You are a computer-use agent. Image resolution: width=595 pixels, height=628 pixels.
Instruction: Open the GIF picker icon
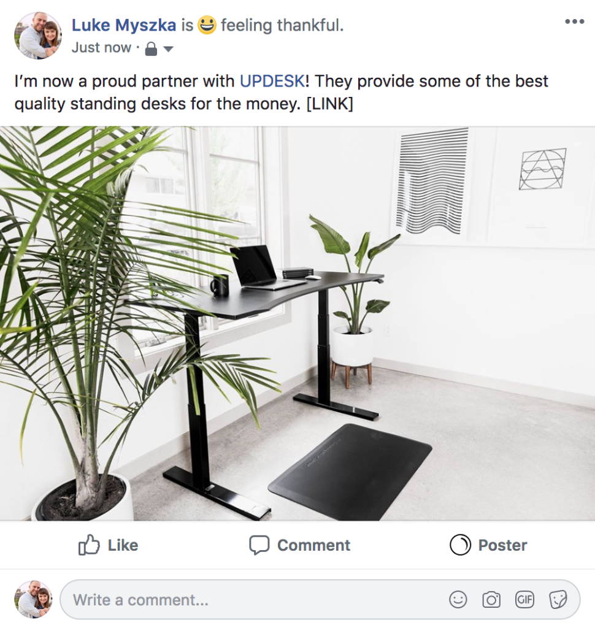pyautogui.click(x=524, y=600)
